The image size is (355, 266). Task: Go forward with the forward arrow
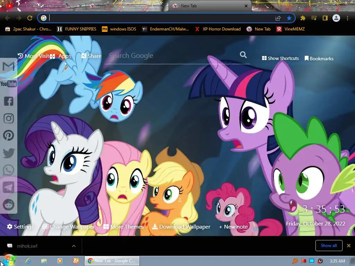19,18
